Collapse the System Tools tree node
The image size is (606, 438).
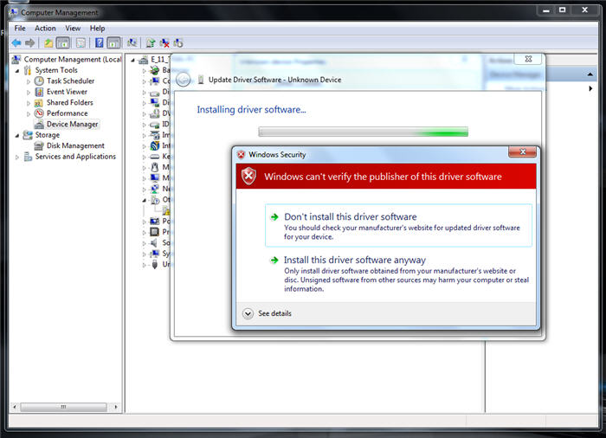click(x=17, y=71)
